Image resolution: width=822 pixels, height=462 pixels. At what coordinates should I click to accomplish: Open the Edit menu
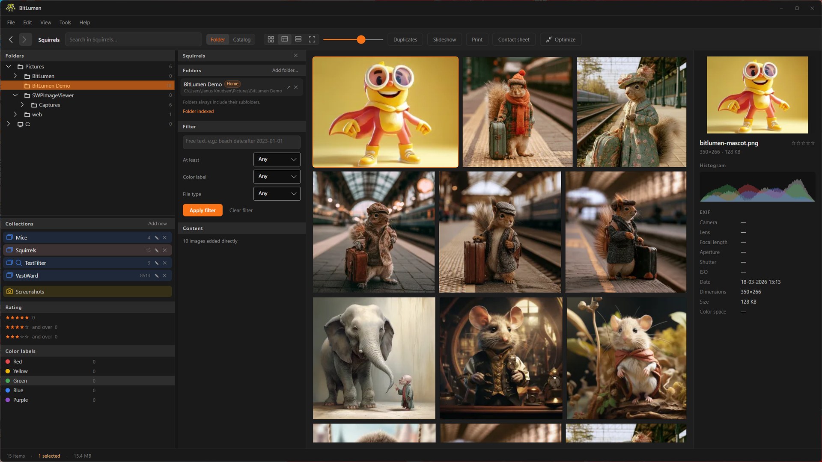pos(27,22)
